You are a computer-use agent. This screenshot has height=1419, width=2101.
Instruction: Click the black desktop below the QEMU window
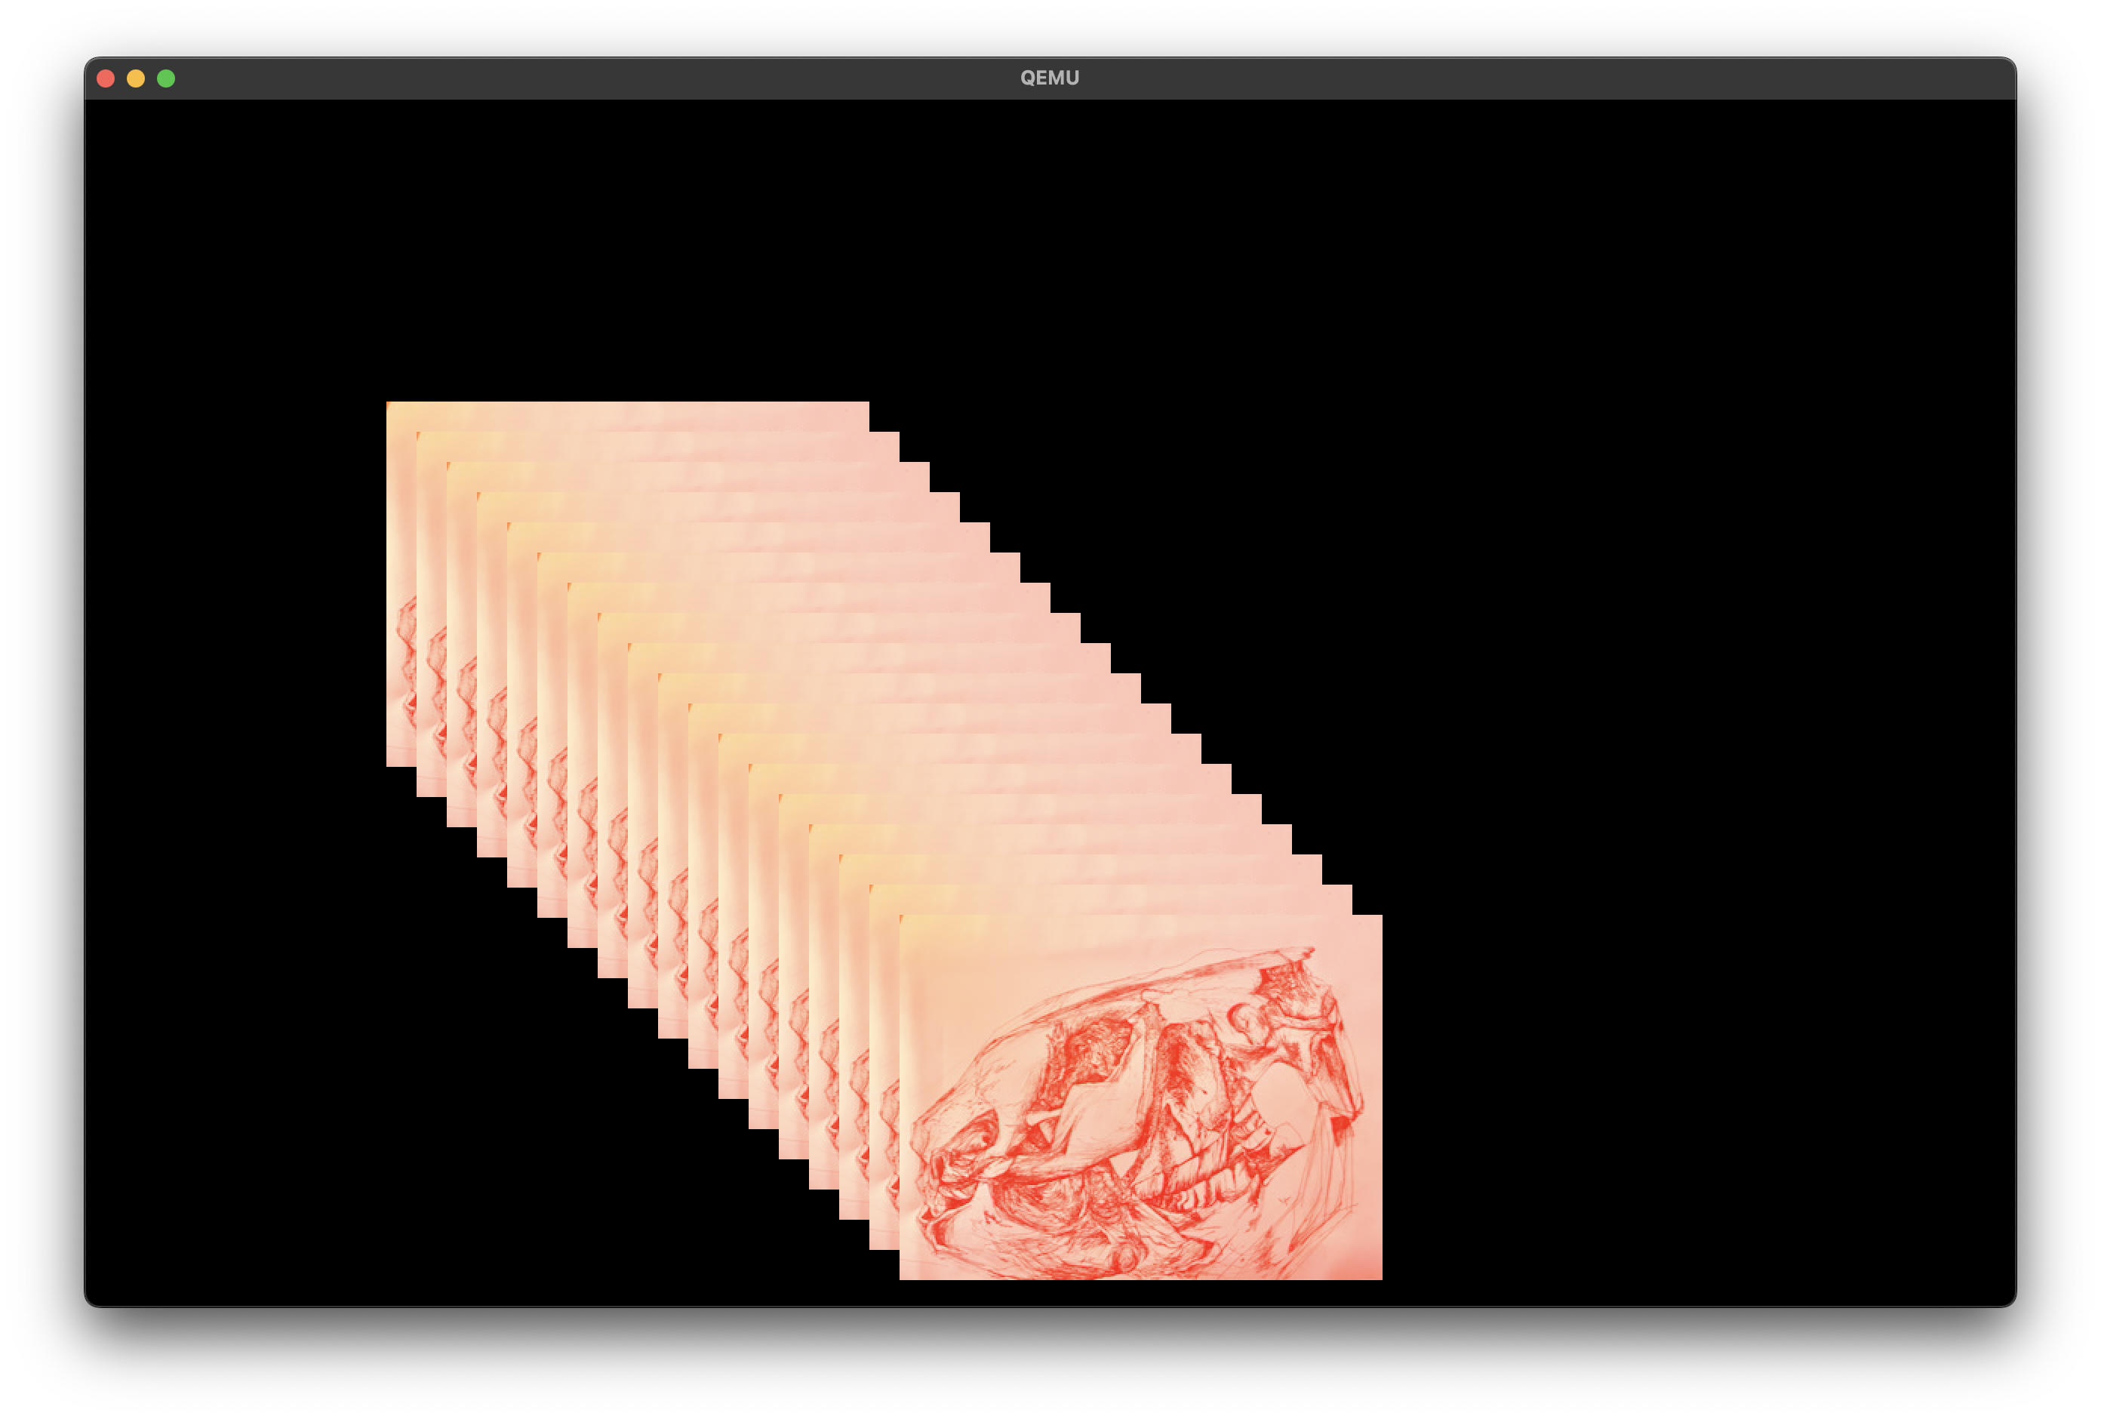1049,1365
